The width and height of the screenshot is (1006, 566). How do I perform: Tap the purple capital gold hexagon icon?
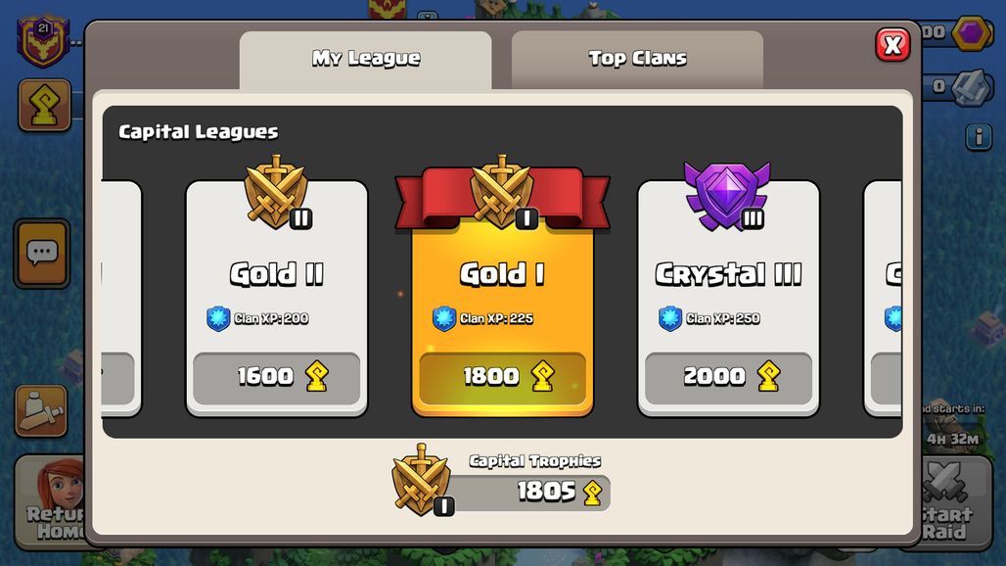(x=972, y=32)
